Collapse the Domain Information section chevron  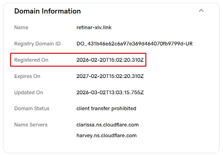(201, 11)
